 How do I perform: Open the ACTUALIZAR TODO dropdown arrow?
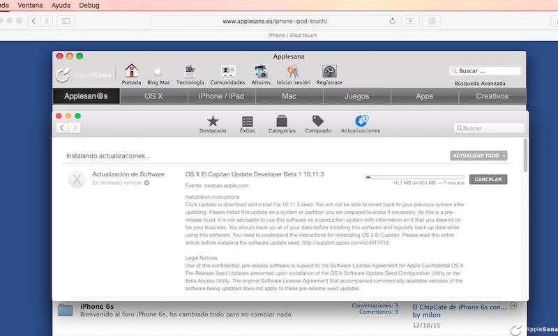504,155
